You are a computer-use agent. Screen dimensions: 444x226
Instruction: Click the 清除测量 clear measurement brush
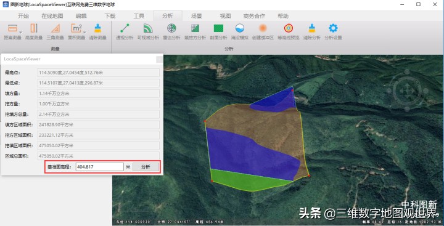[97, 31]
